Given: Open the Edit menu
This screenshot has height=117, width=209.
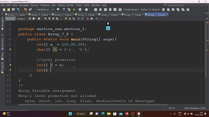Looking at the screenshot, I should click(8, 5).
